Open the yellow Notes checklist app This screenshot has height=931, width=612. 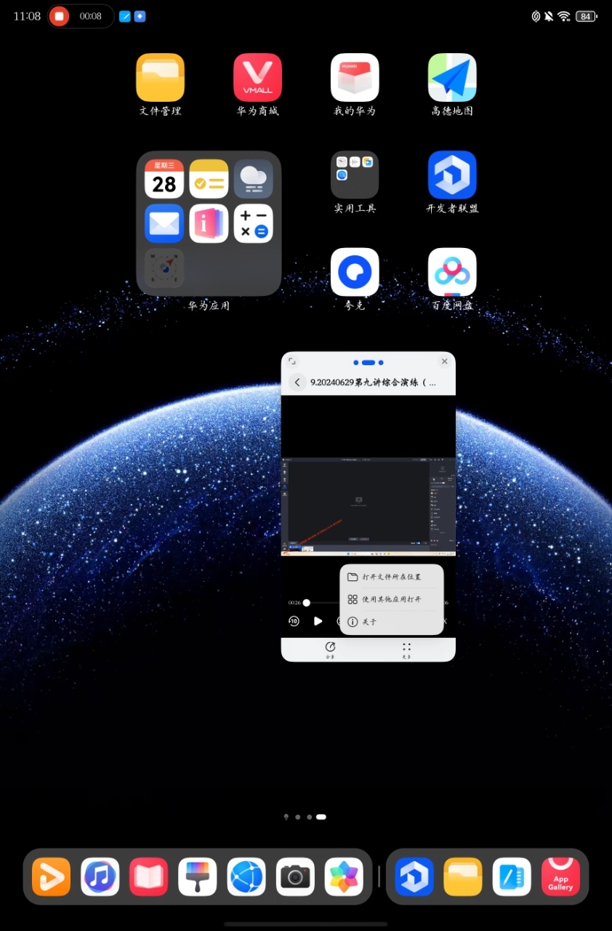209,179
